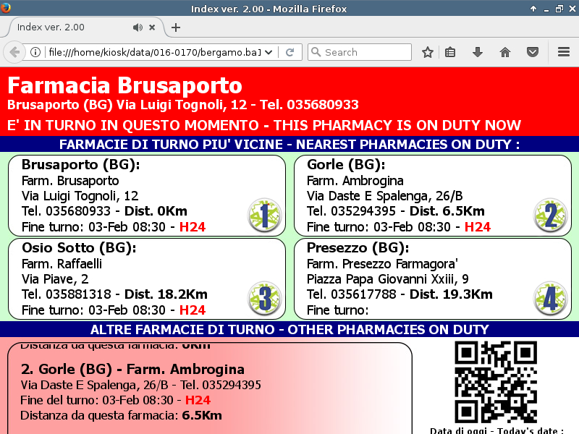Image resolution: width=579 pixels, height=434 pixels.
Task: Open map icon 2 for Gorle pharmacy
Action: (550, 216)
